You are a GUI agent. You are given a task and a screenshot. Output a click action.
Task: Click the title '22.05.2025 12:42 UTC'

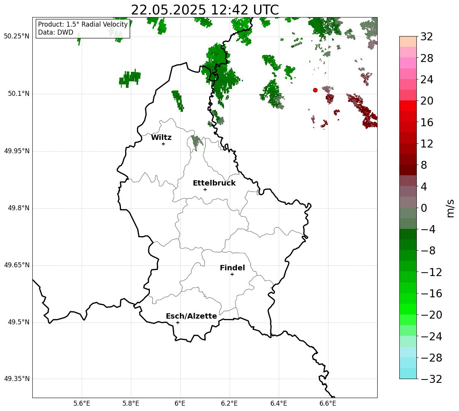(x=205, y=10)
